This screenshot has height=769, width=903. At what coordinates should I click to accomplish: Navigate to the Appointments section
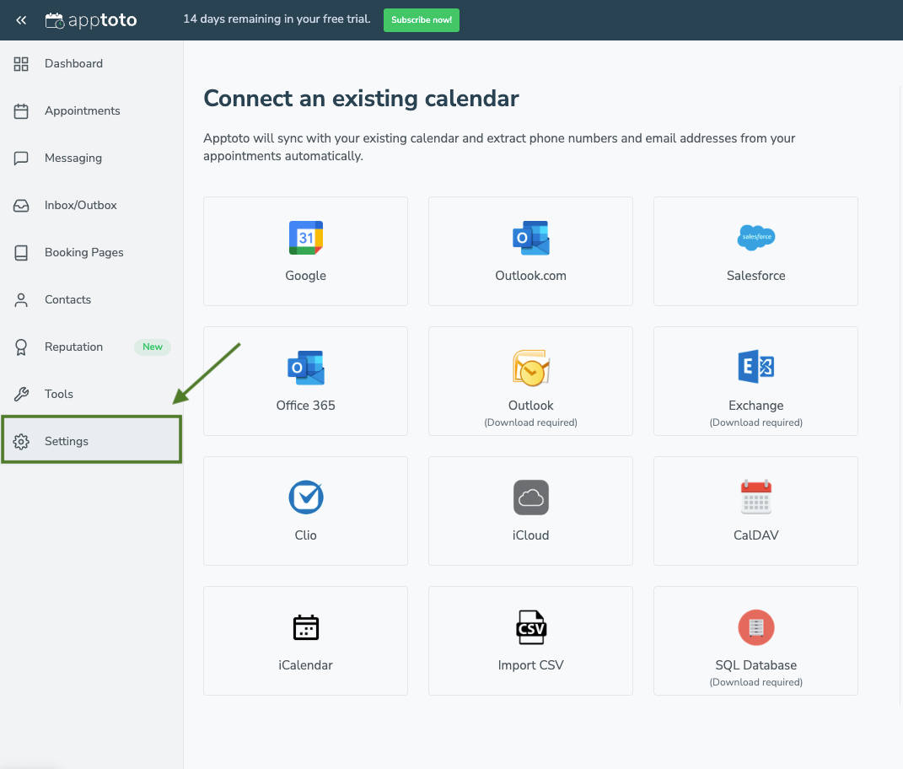click(82, 110)
